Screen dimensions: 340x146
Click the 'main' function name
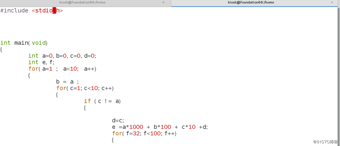[x=21, y=43]
